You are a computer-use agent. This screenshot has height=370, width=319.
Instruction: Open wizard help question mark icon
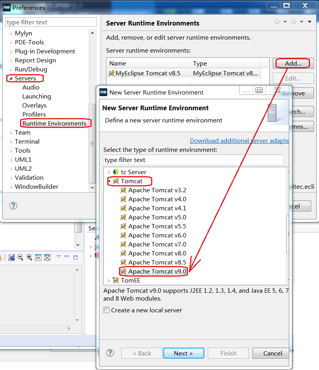pyautogui.click(x=110, y=353)
